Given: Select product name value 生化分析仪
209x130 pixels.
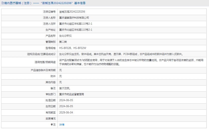Looking at the screenshot, I should click(65, 36).
